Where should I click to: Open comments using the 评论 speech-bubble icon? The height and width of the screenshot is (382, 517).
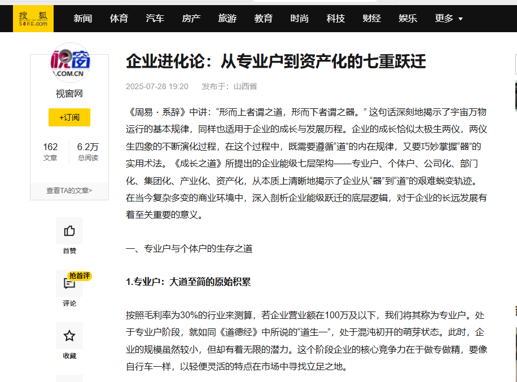point(69,284)
